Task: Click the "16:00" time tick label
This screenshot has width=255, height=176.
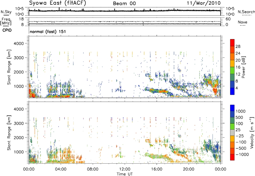Action: (157, 169)
